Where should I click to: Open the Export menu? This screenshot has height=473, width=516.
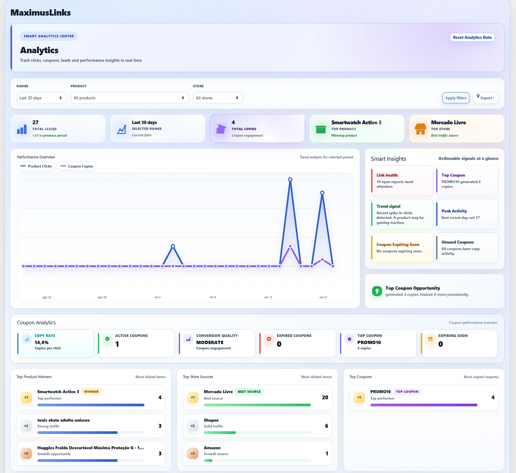pos(485,98)
